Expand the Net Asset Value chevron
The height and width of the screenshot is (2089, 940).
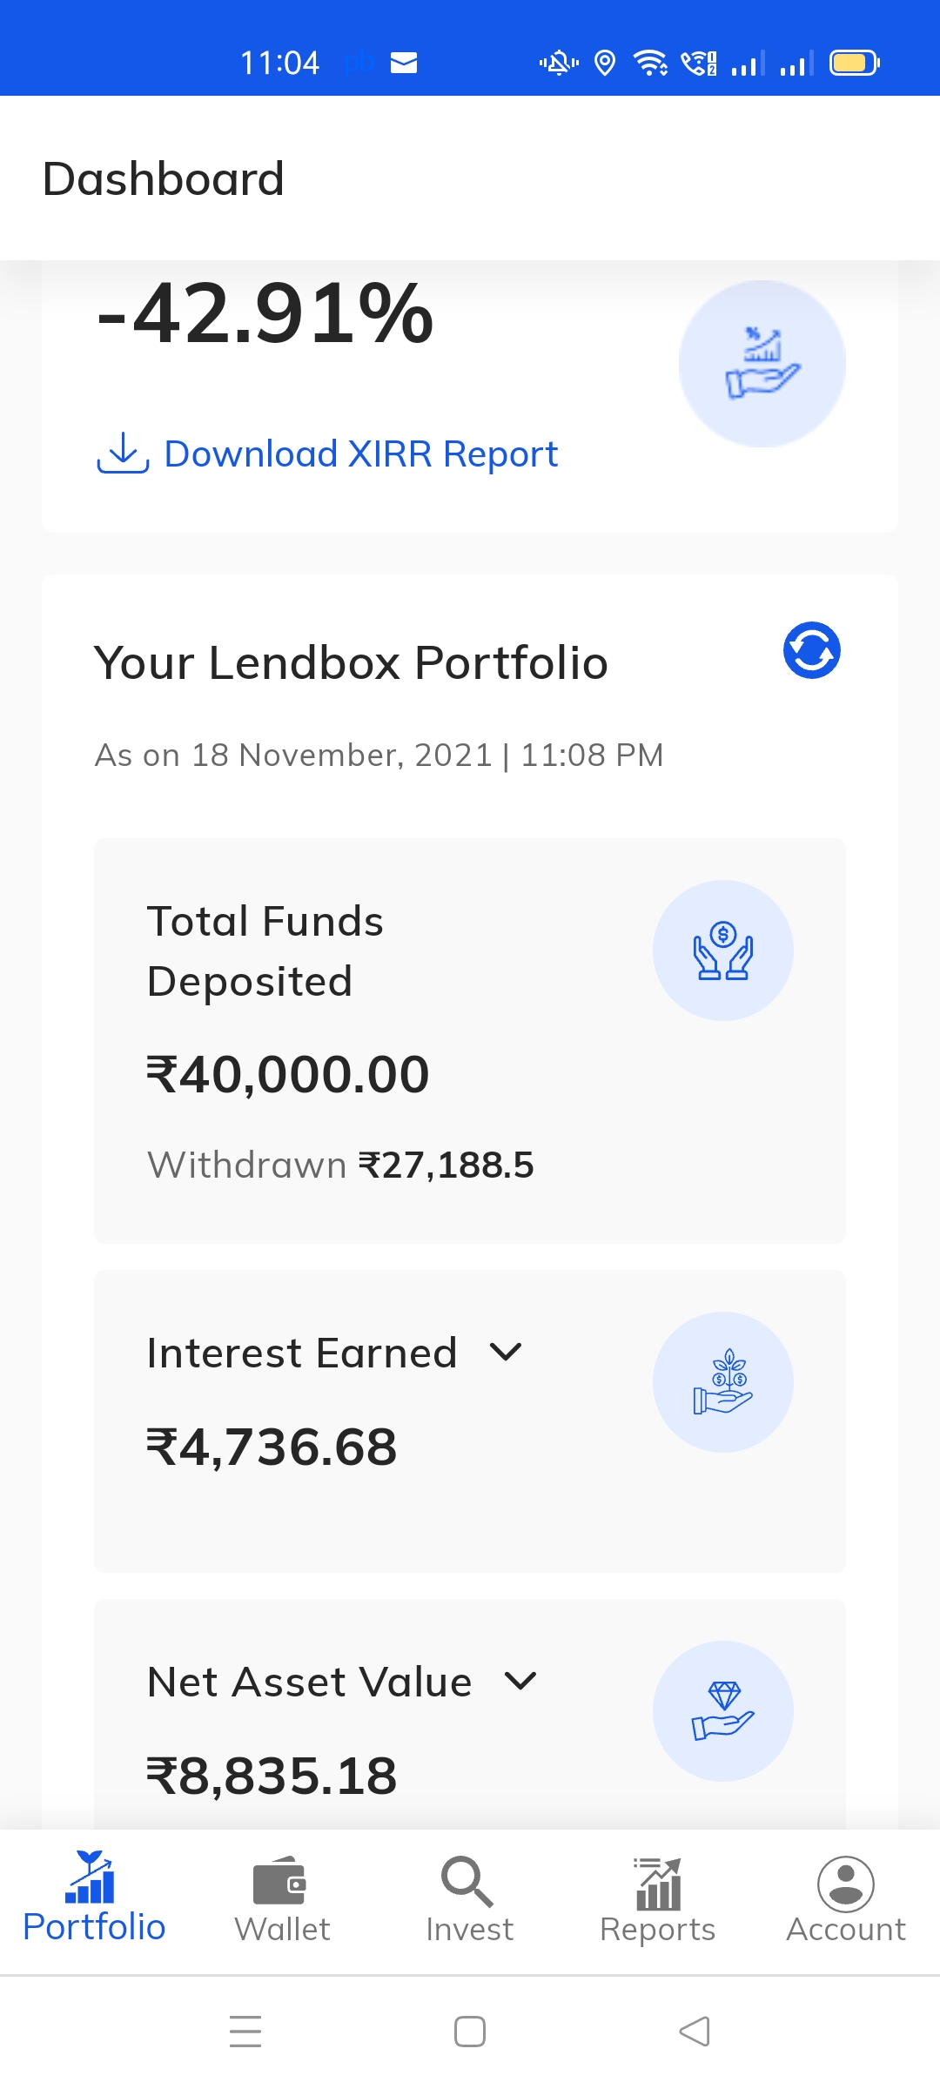point(520,1681)
